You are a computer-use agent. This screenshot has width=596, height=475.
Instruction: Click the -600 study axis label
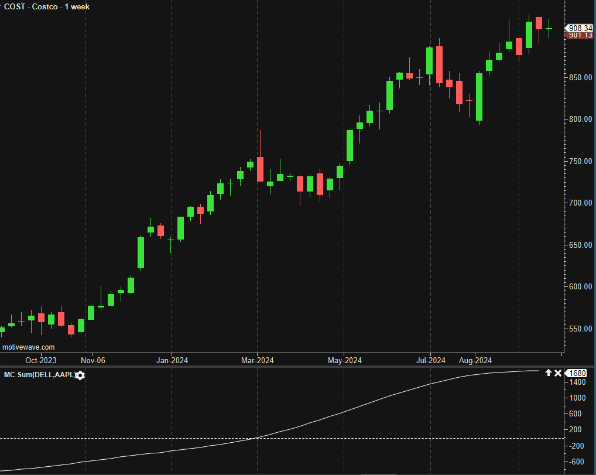[576, 462]
